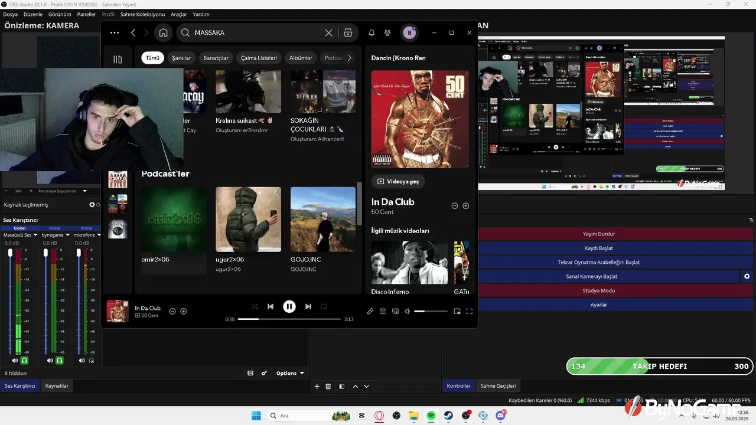756x425 pixels.
Task: Open the Spotify browse icon beside search
Action: point(348,33)
